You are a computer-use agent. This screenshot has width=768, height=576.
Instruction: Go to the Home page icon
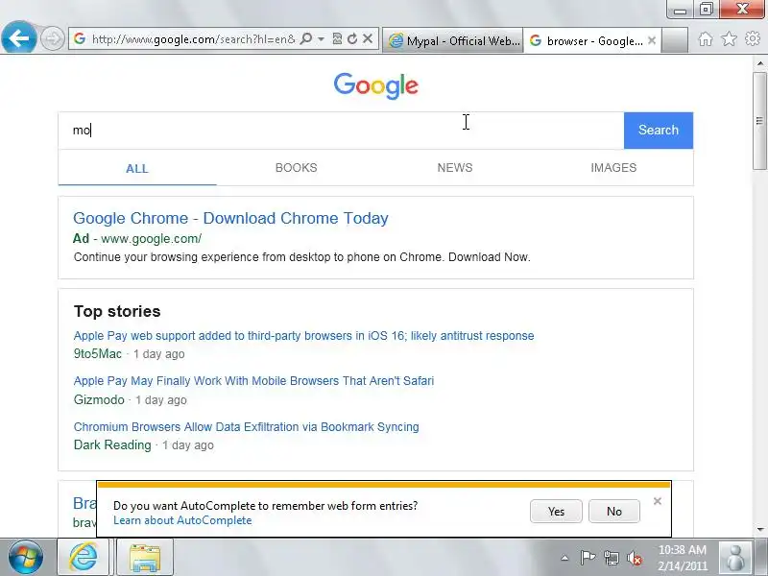click(706, 38)
